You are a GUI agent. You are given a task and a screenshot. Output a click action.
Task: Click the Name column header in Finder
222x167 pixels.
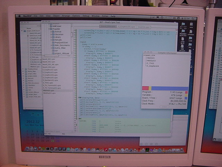click(x=29, y=29)
